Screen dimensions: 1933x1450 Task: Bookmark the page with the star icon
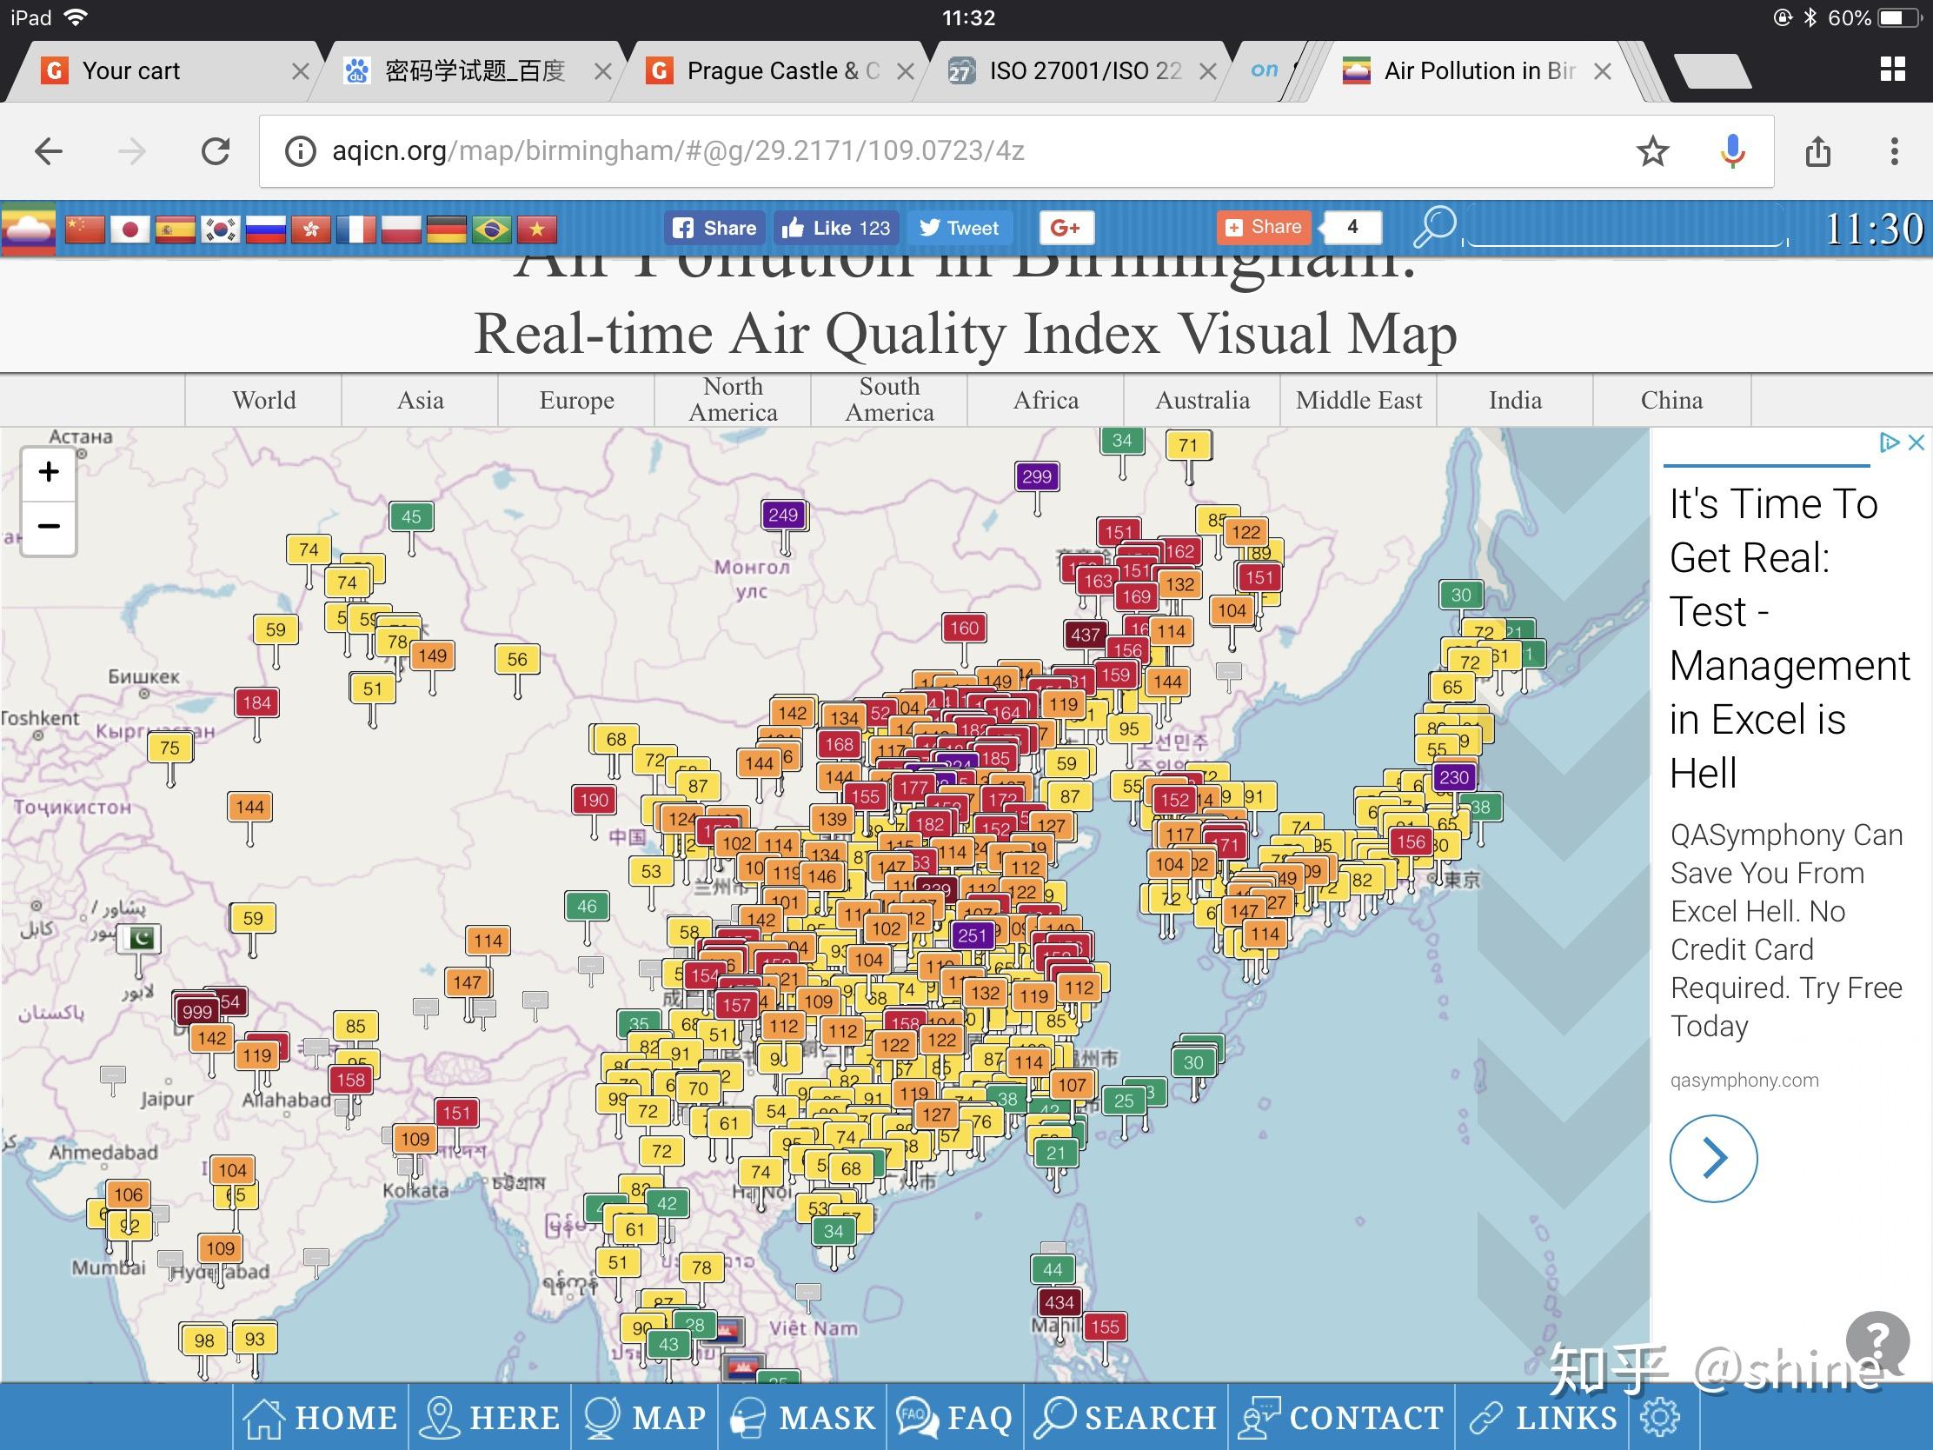[x=1651, y=151]
